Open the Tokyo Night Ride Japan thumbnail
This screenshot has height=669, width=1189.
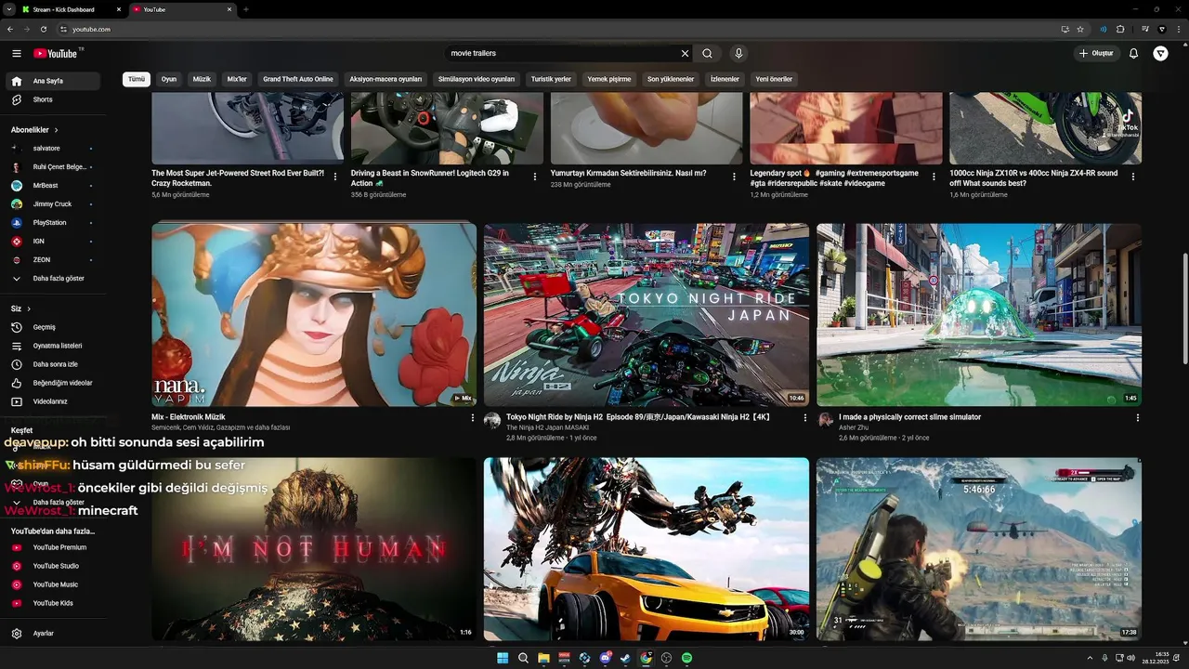pyautogui.click(x=647, y=315)
